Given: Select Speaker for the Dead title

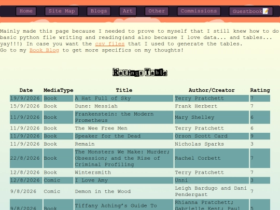Looking at the screenshot, I should pos(124,136).
